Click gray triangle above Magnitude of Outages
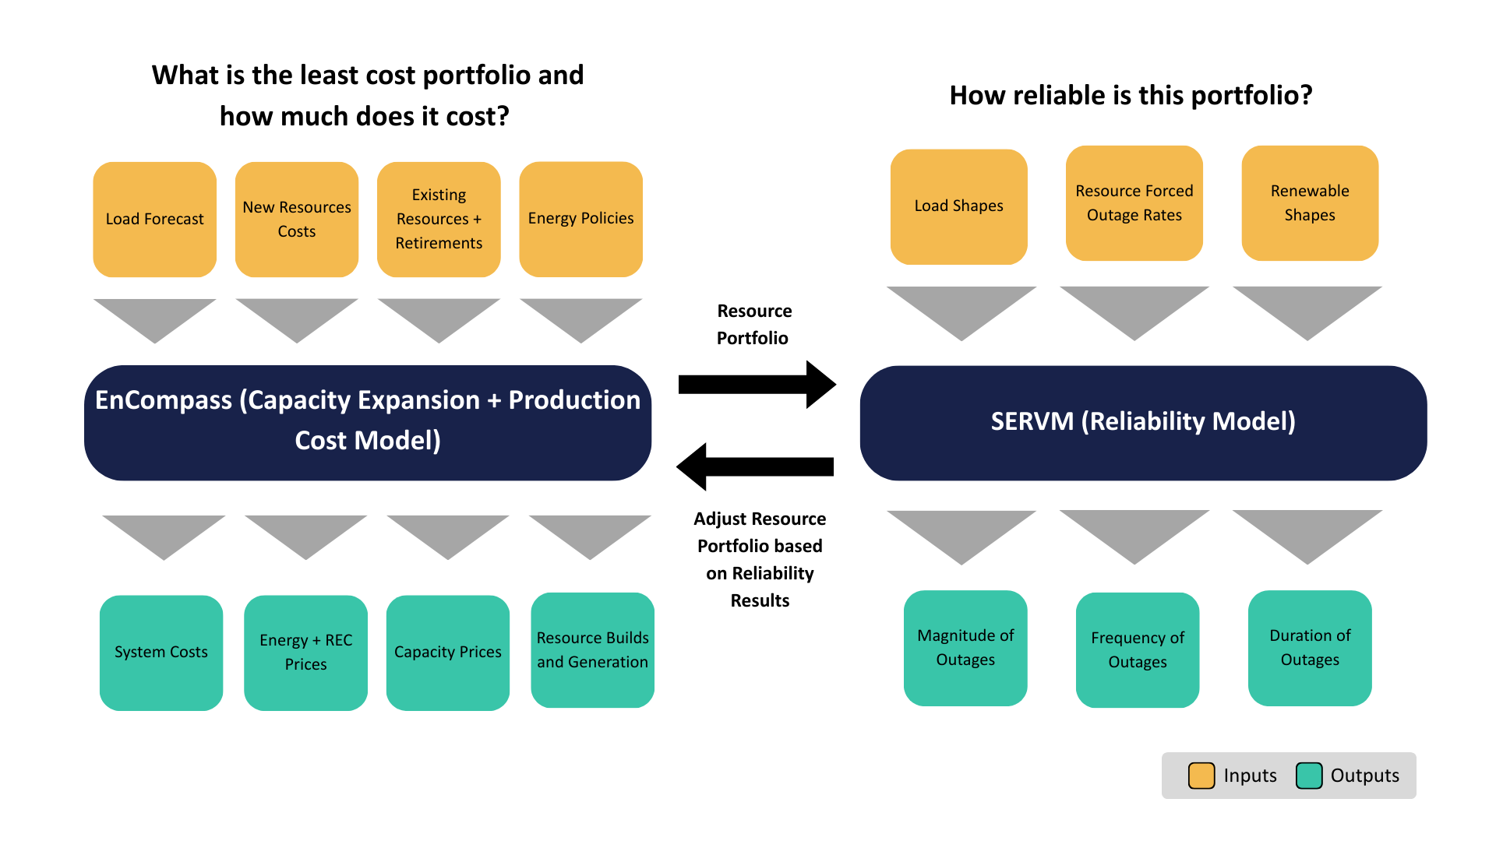Screen dimensions: 1496x841 961,533
